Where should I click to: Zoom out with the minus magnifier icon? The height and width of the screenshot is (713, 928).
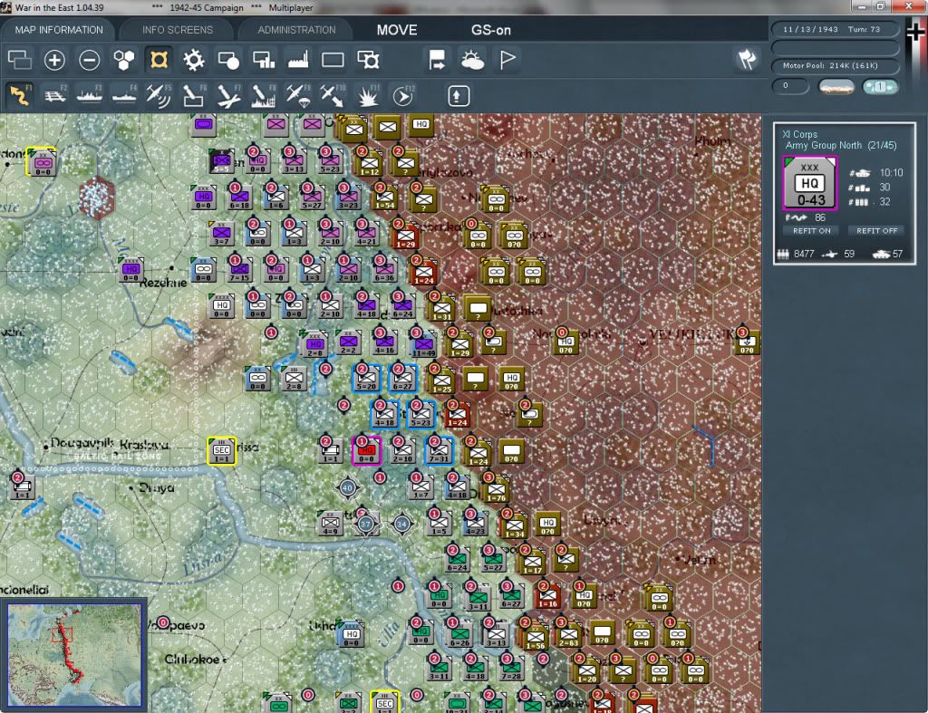pos(90,60)
